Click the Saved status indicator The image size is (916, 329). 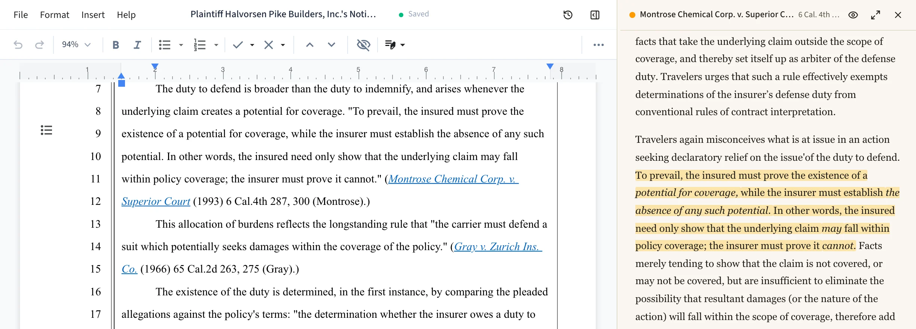[414, 14]
